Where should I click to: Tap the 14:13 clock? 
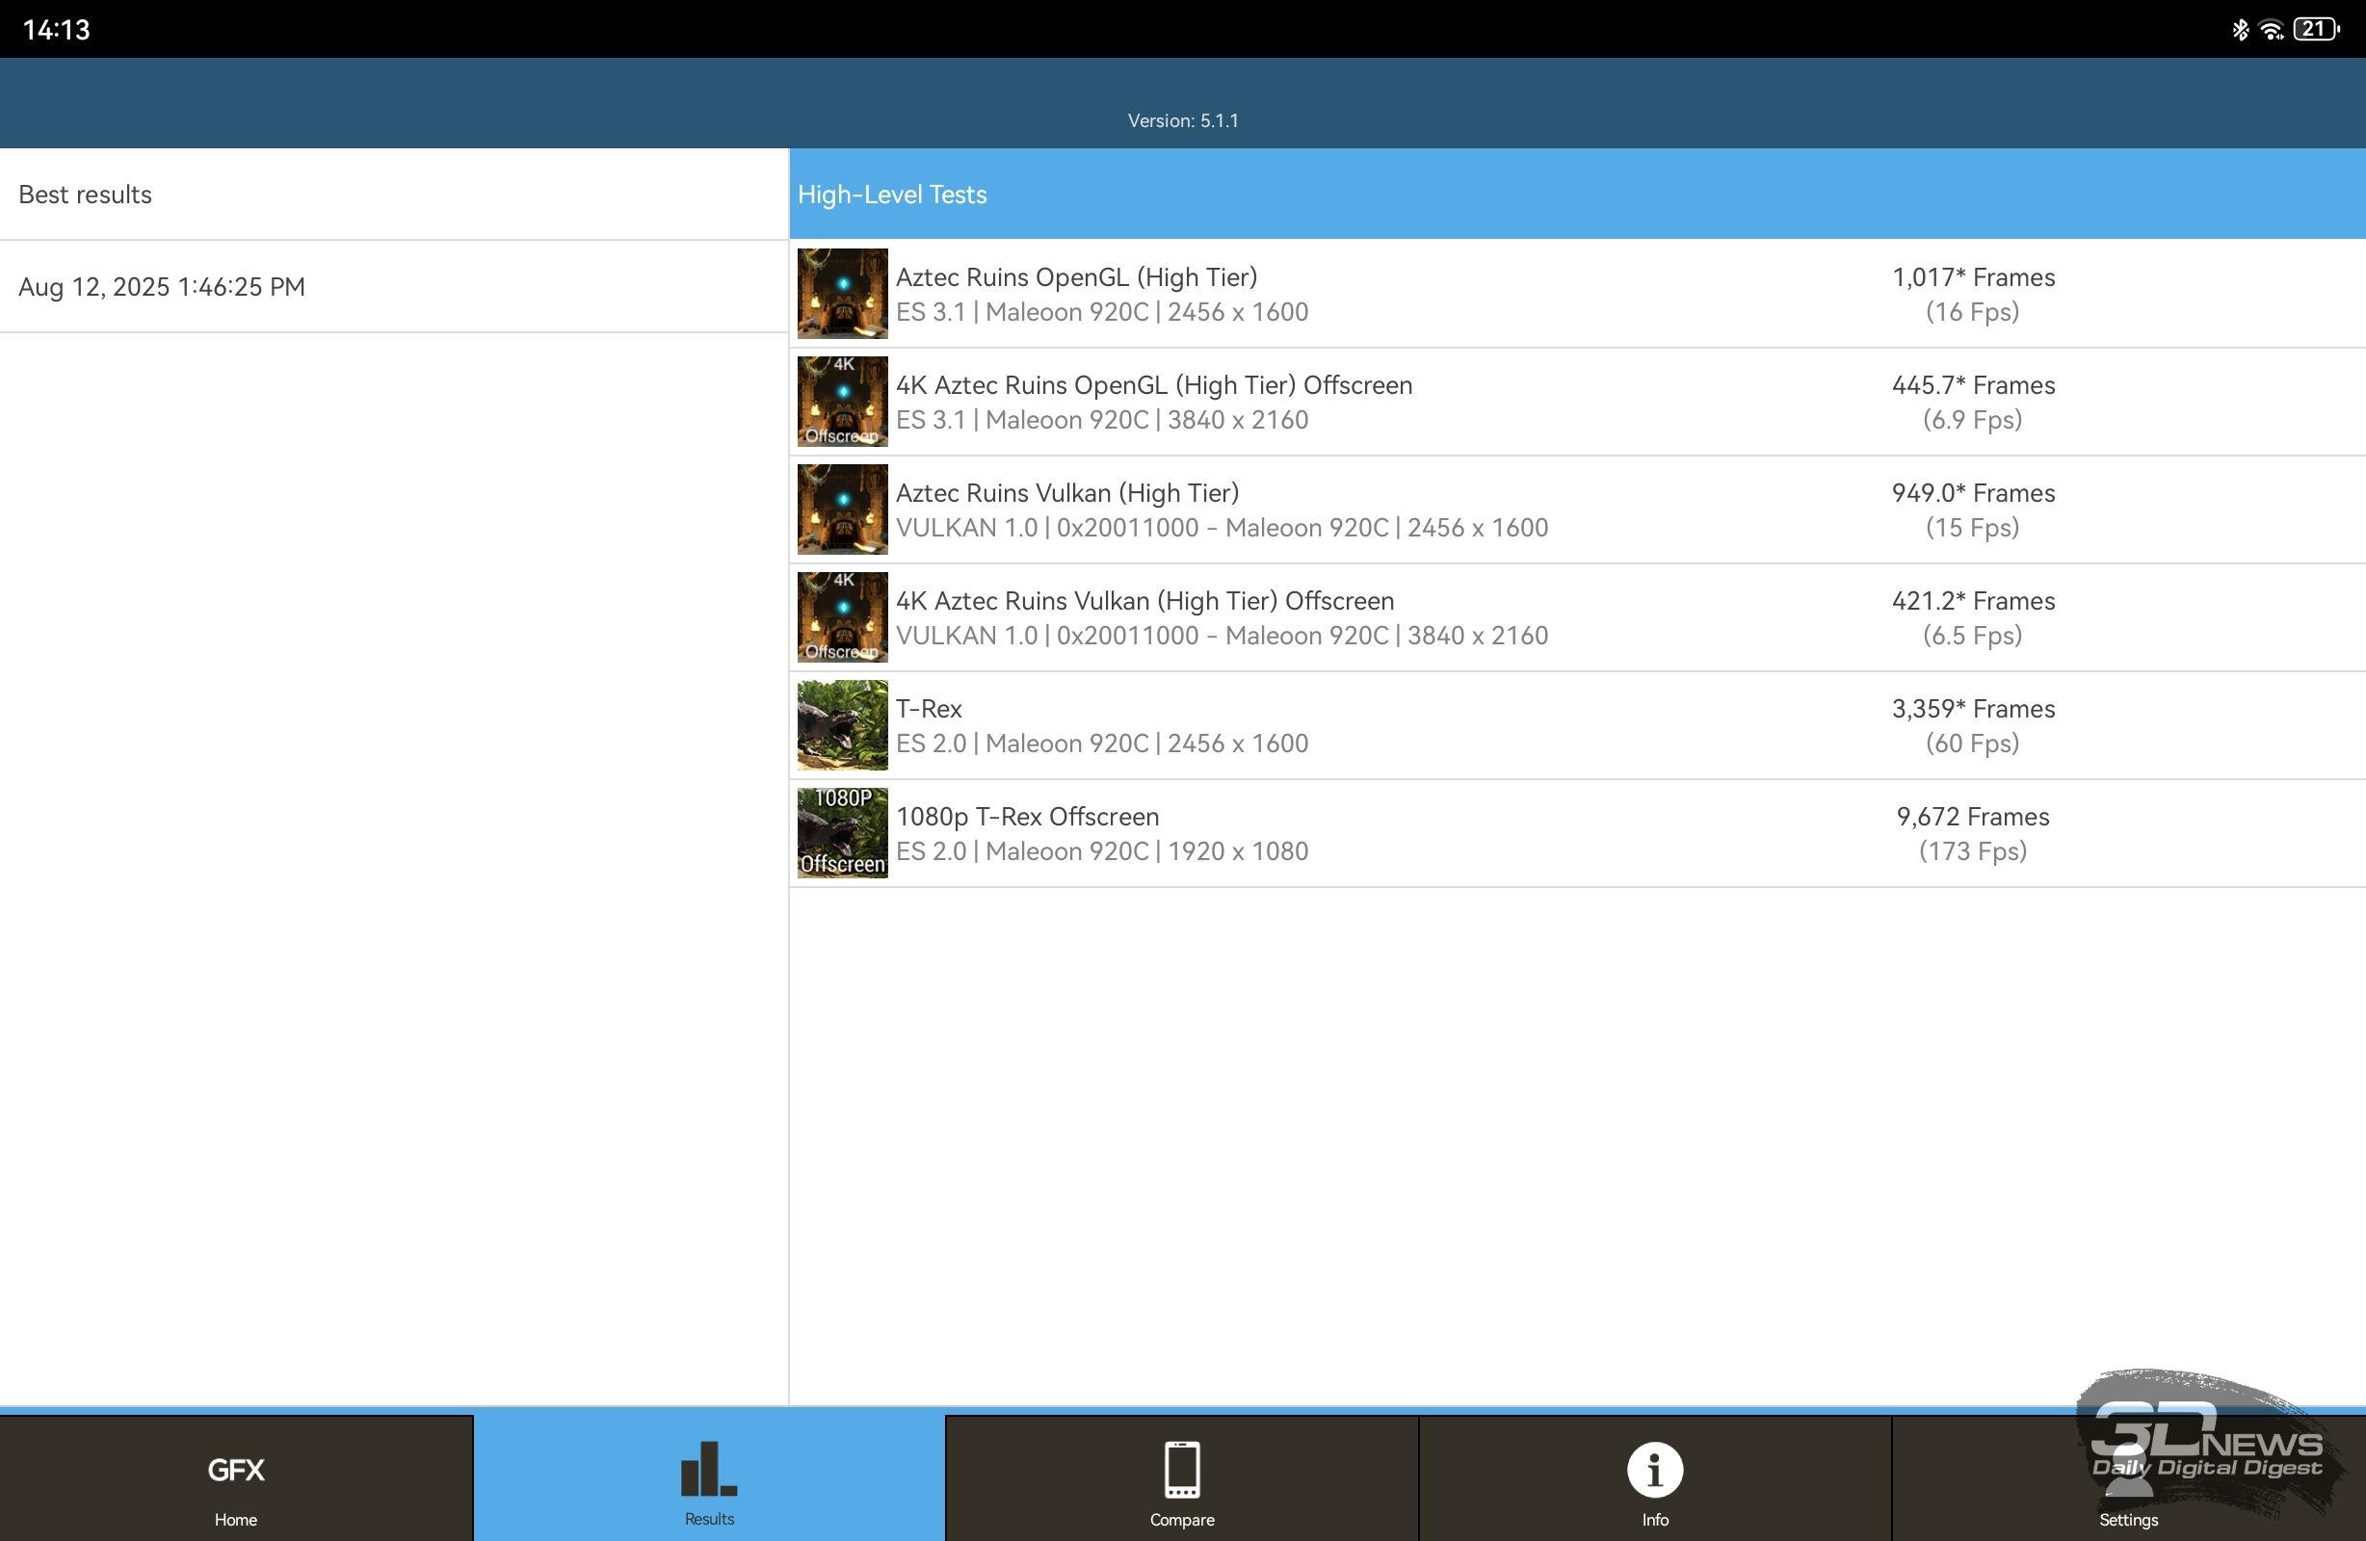click(57, 30)
